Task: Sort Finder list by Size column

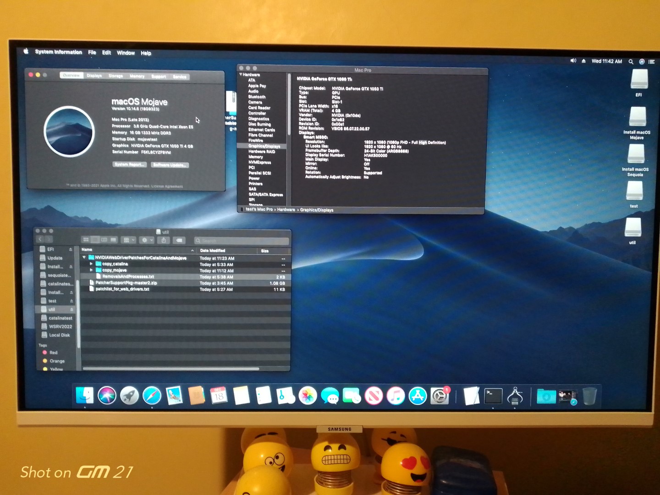Action: (x=274, y=251)
